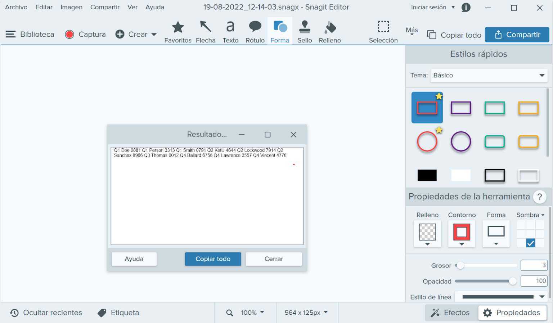Click Ocultar recientes
553x323 pixels.
click(46, 313)
